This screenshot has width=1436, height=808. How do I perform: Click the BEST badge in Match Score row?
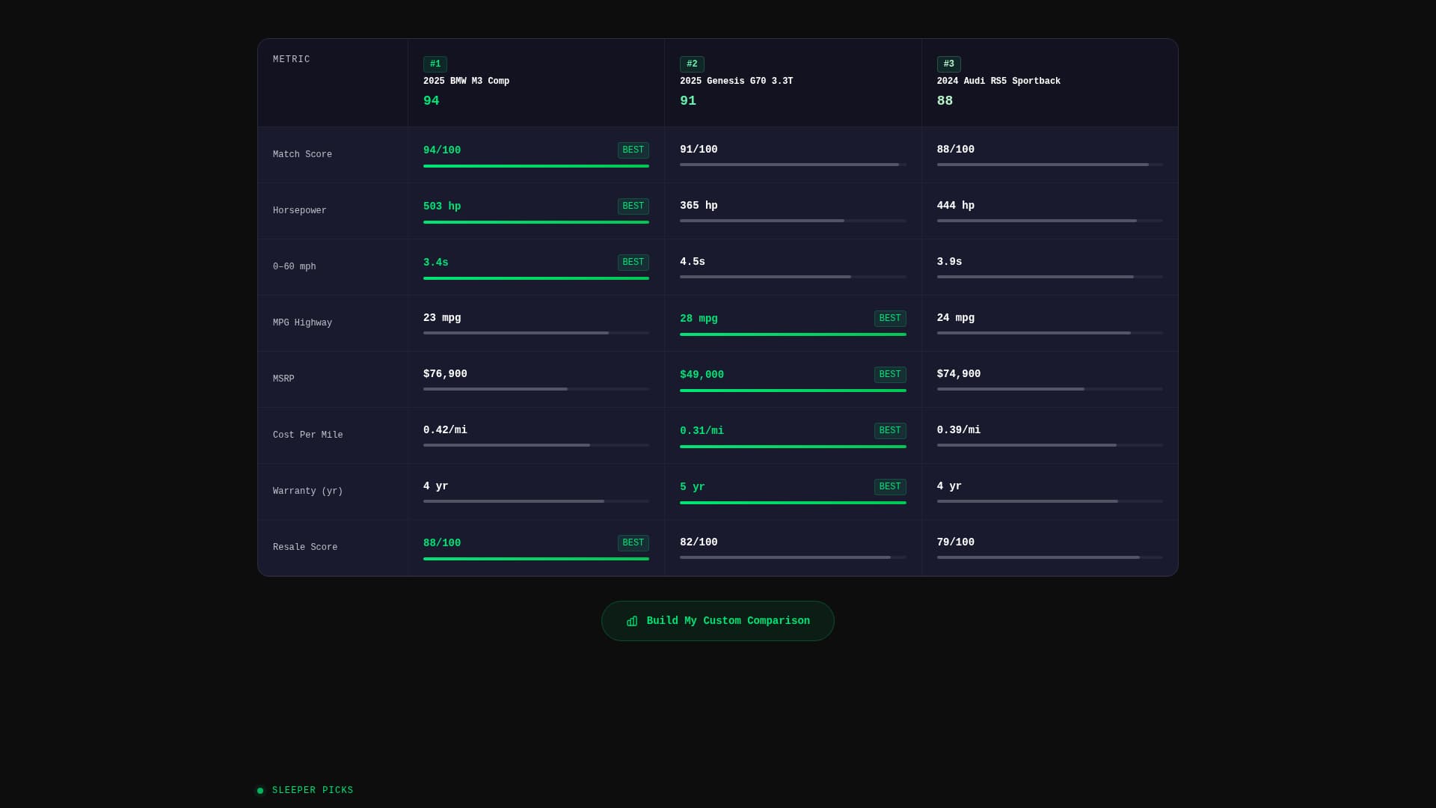(x=633, y=150)
